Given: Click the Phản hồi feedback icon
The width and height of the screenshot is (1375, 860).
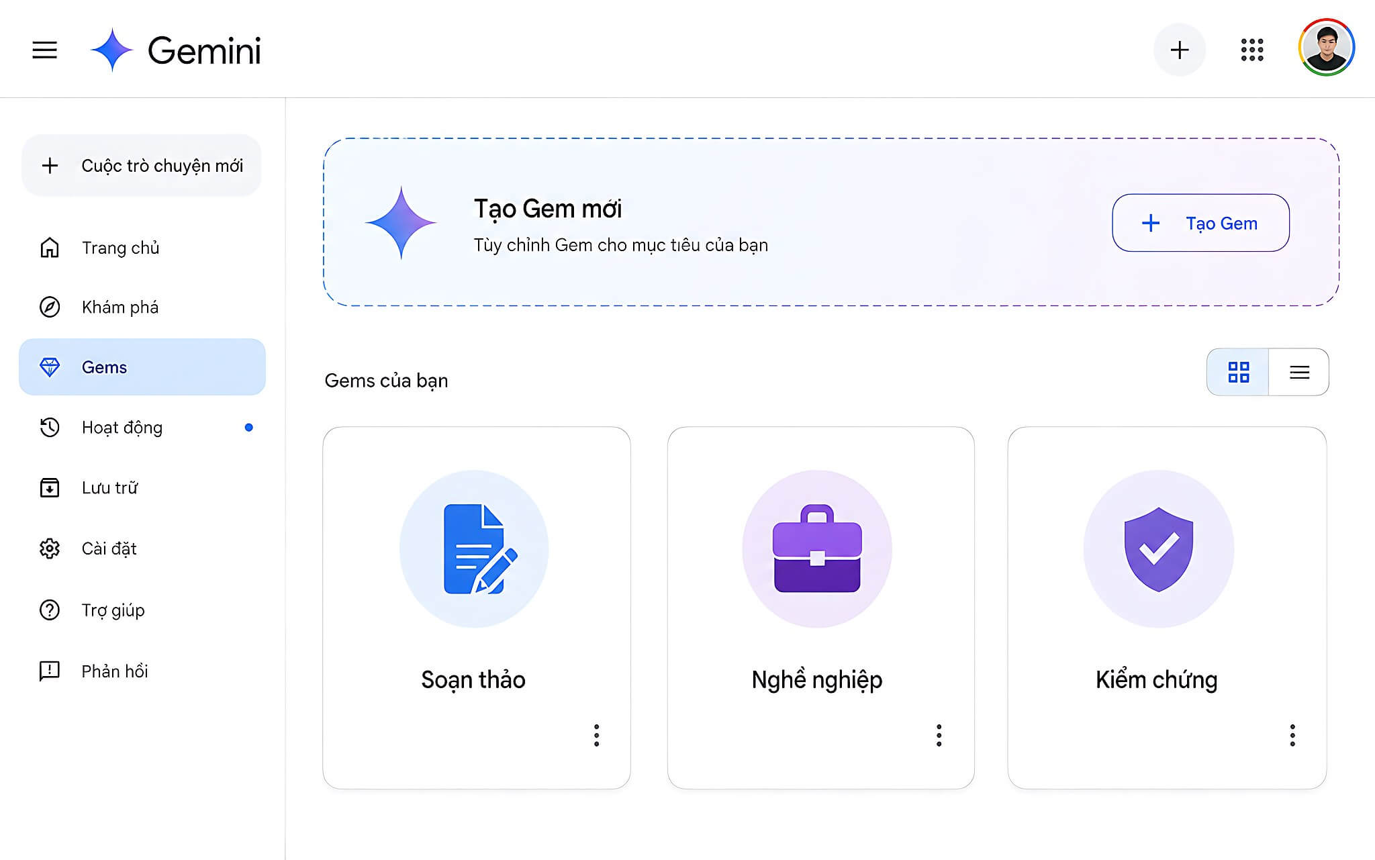Looking at the screenshot, I should pos(50,671).
